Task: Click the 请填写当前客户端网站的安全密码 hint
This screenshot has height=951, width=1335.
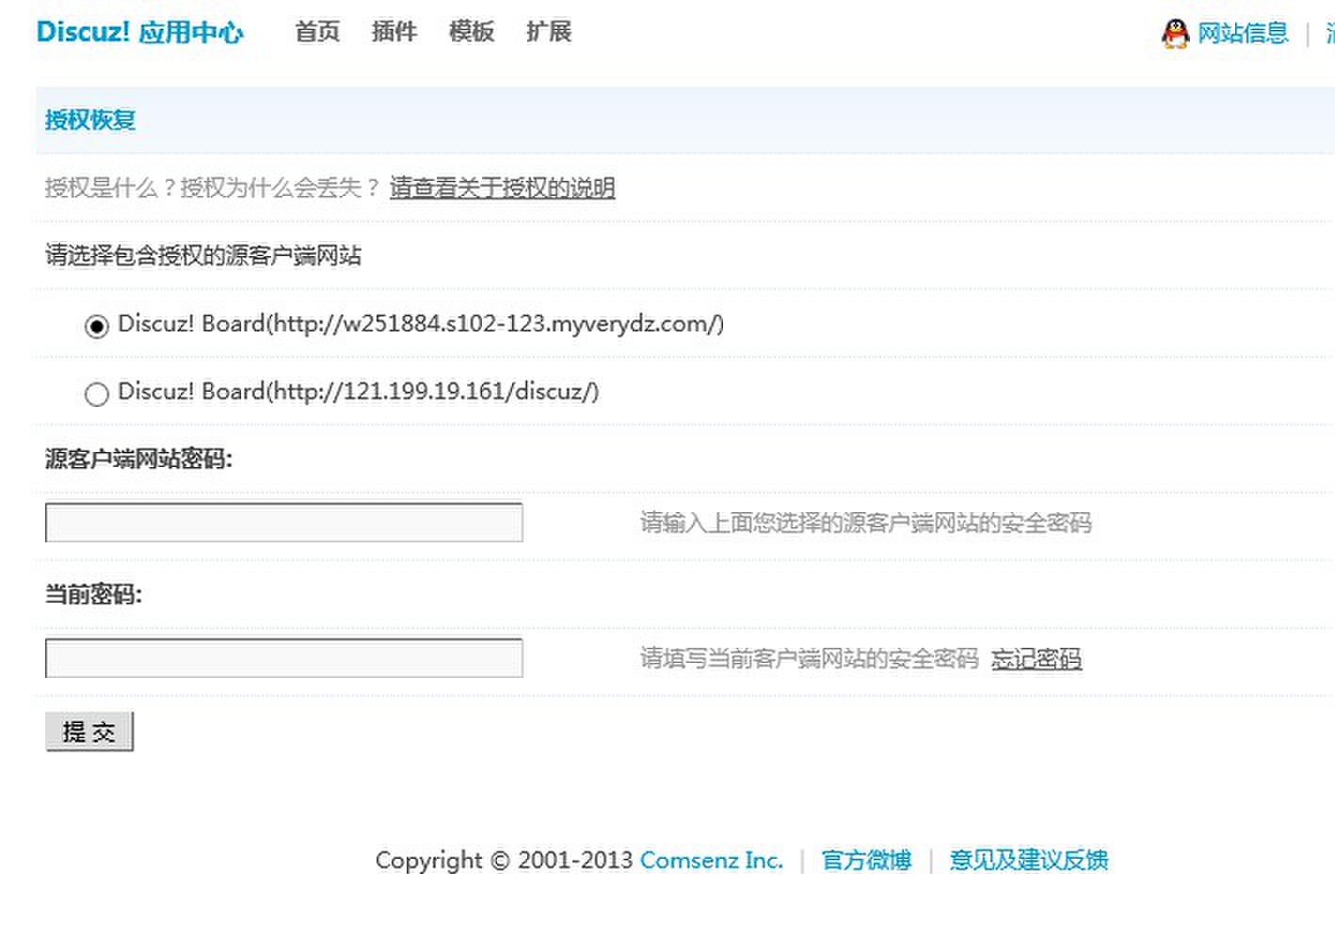Action: tap(810, 658)
